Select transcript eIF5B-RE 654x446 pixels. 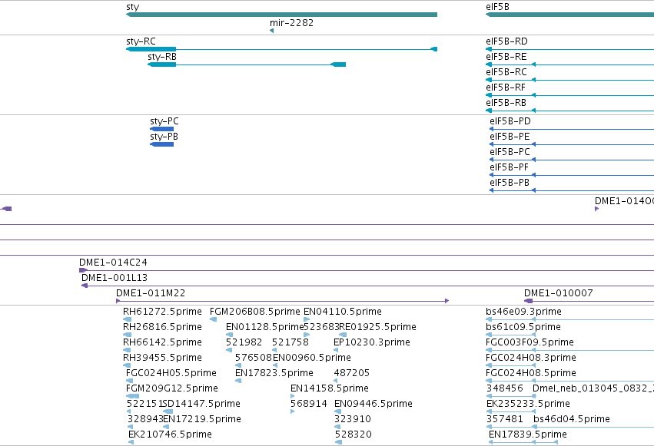pyautogui.click(x=506, y=57)
